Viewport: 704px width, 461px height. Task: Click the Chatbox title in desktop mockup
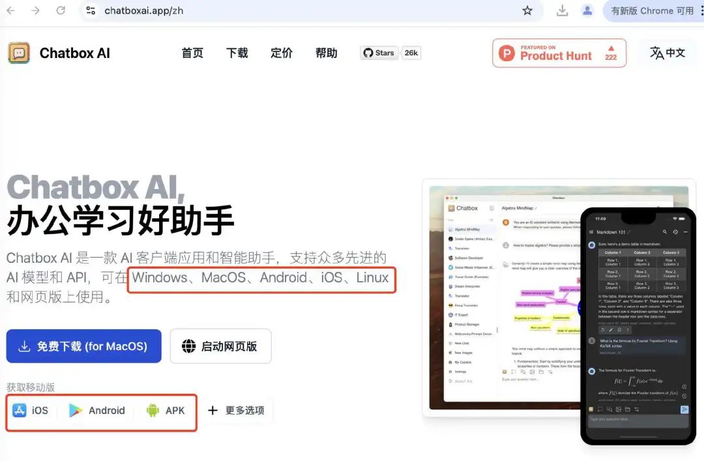coord(467,208)
